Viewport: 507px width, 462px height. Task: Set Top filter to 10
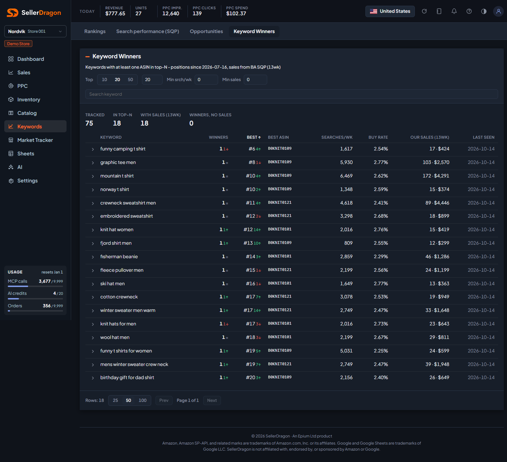(105, 80)
